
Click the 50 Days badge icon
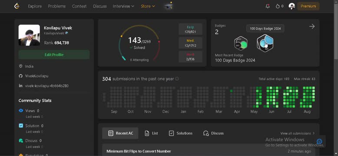[241, 43]
